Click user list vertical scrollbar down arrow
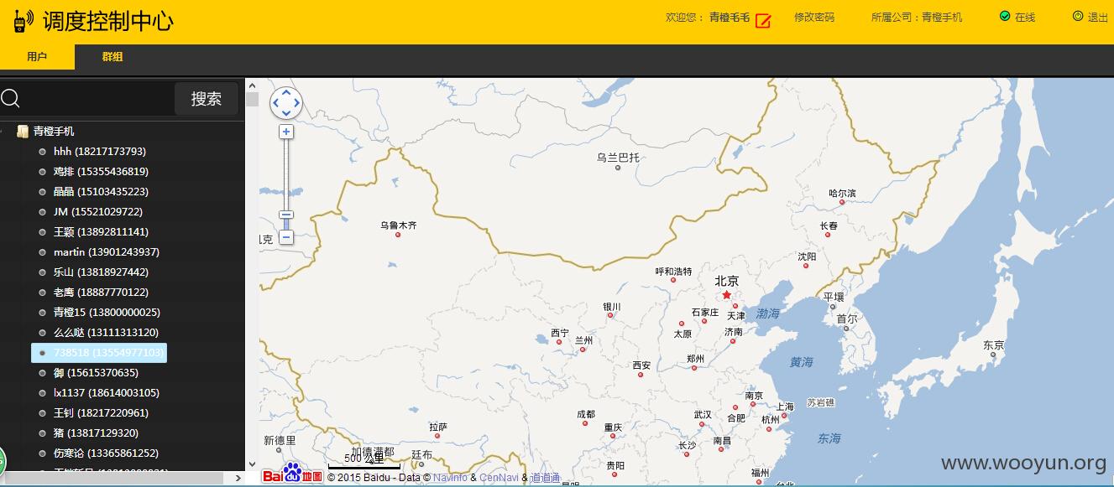The width and height of the screenshot is (1114, 487). tap(252, 464)
